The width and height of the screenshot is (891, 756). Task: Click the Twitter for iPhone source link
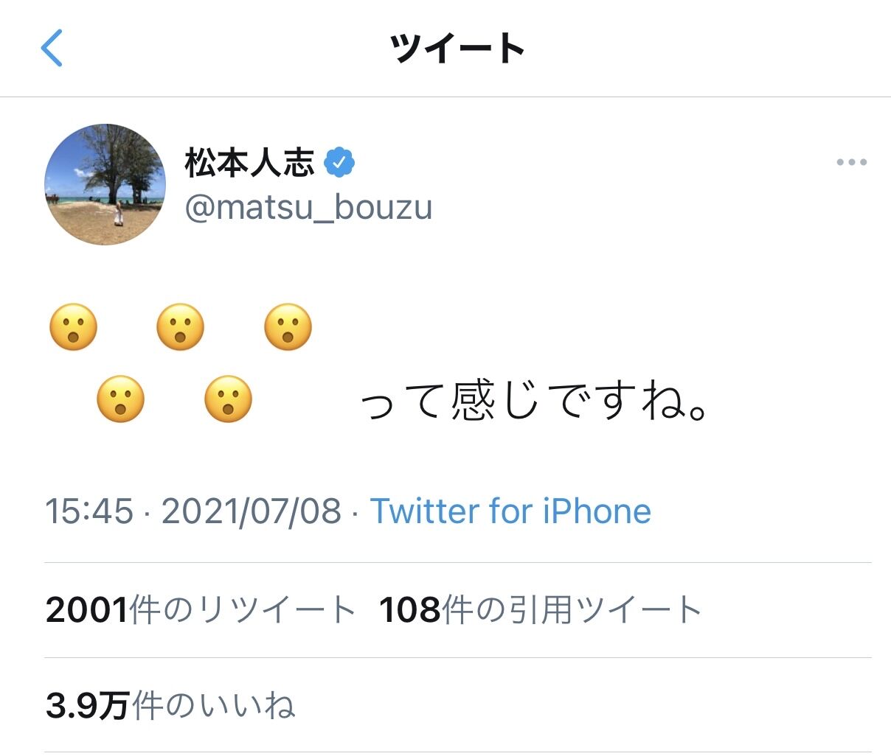click(510, 511)
